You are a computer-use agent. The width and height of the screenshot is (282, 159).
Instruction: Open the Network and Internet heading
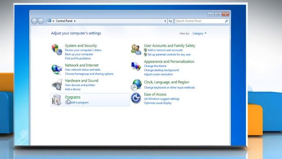[x=82, y=65]
